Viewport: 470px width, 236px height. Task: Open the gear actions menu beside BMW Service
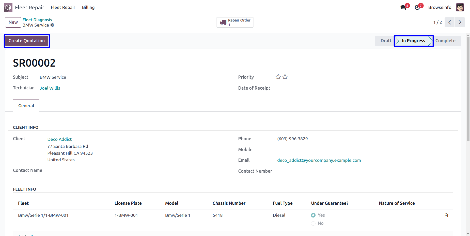coord(52,25)
